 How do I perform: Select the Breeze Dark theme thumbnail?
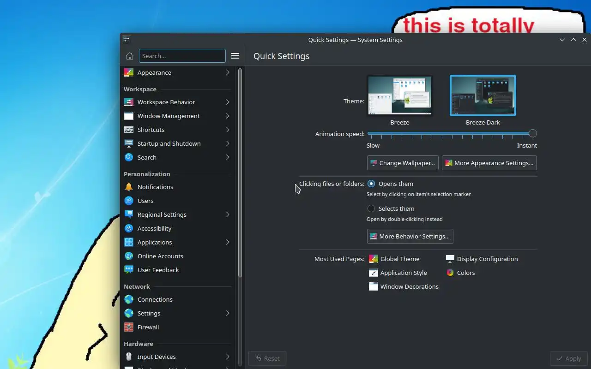point(483,95)
